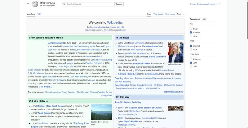Open the Violeta Chamorro link
248x128 pixels.
[157, 57]
